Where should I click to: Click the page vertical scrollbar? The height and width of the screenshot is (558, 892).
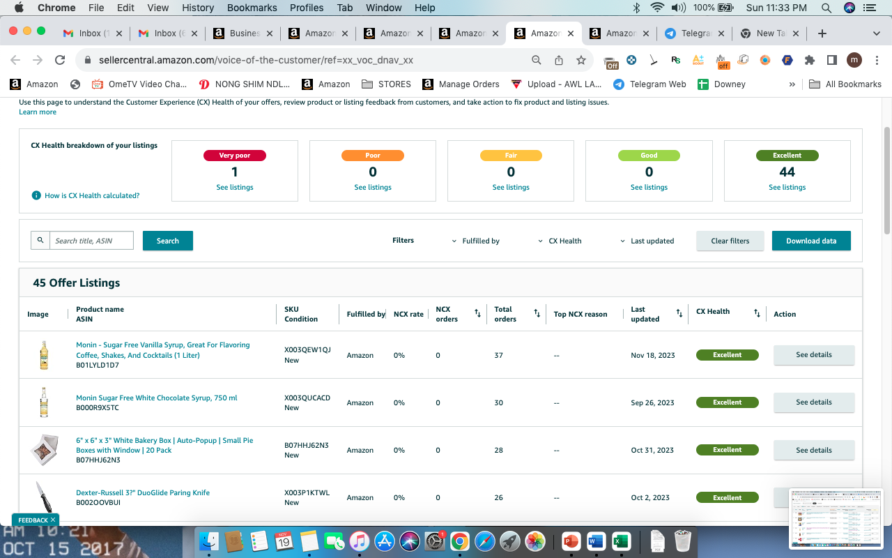[886, 181]
